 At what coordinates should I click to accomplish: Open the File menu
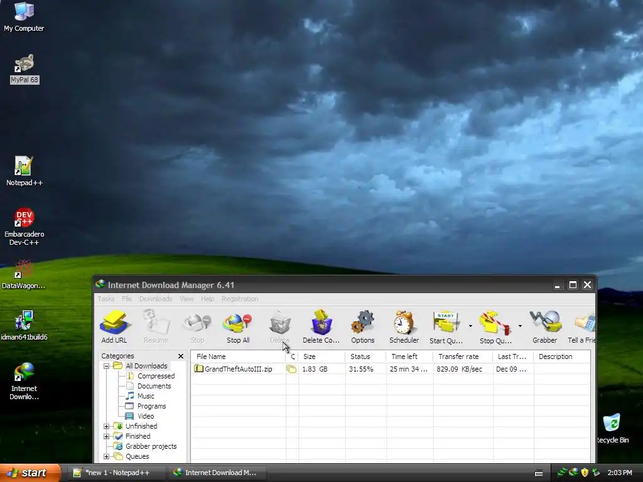pos(127,299)
